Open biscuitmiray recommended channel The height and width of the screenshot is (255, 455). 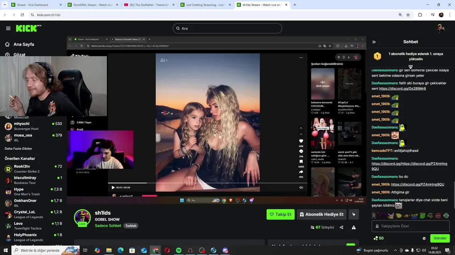point(33,180)
